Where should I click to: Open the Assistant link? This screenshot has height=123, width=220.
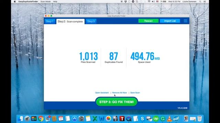tap(102, 93)
